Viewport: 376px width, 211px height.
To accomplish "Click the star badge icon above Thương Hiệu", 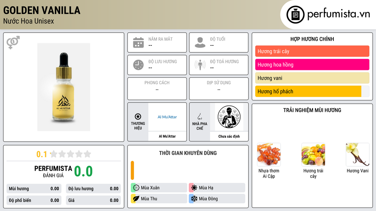I will tap(138, 116).
